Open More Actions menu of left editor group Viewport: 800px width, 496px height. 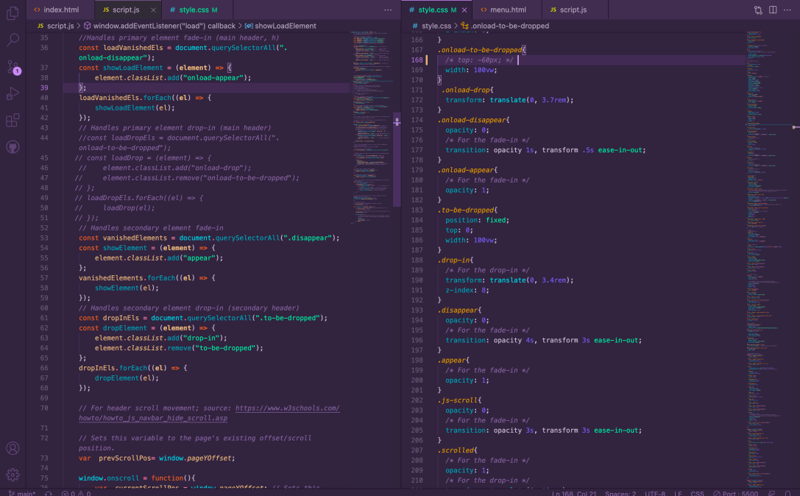click(388, 10)
